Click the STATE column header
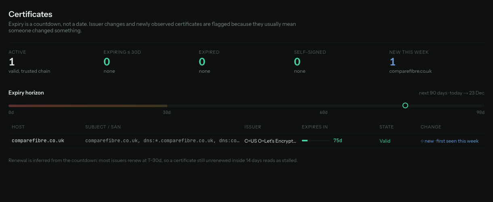493x202 pixels. pos(386,127)
